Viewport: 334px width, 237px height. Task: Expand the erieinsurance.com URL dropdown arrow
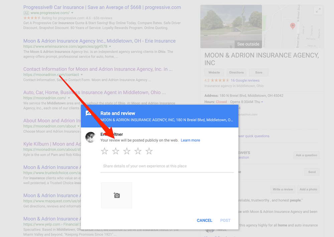[x=110, y=47]
